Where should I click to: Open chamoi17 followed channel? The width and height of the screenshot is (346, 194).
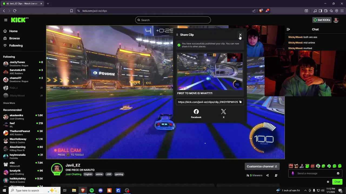tap(23, 79)
